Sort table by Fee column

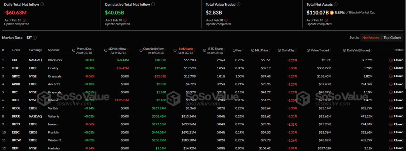coord(239,50)
